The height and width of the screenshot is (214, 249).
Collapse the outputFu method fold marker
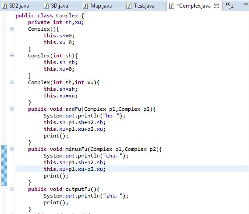tap(12, 189)
